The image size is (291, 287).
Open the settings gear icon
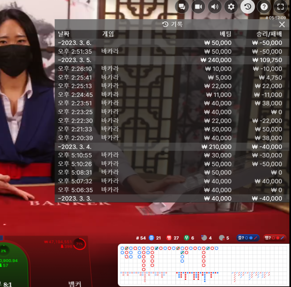(231, 7)
